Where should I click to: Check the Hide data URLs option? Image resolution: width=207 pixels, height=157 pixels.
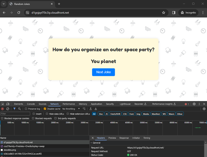click(47, 114)
